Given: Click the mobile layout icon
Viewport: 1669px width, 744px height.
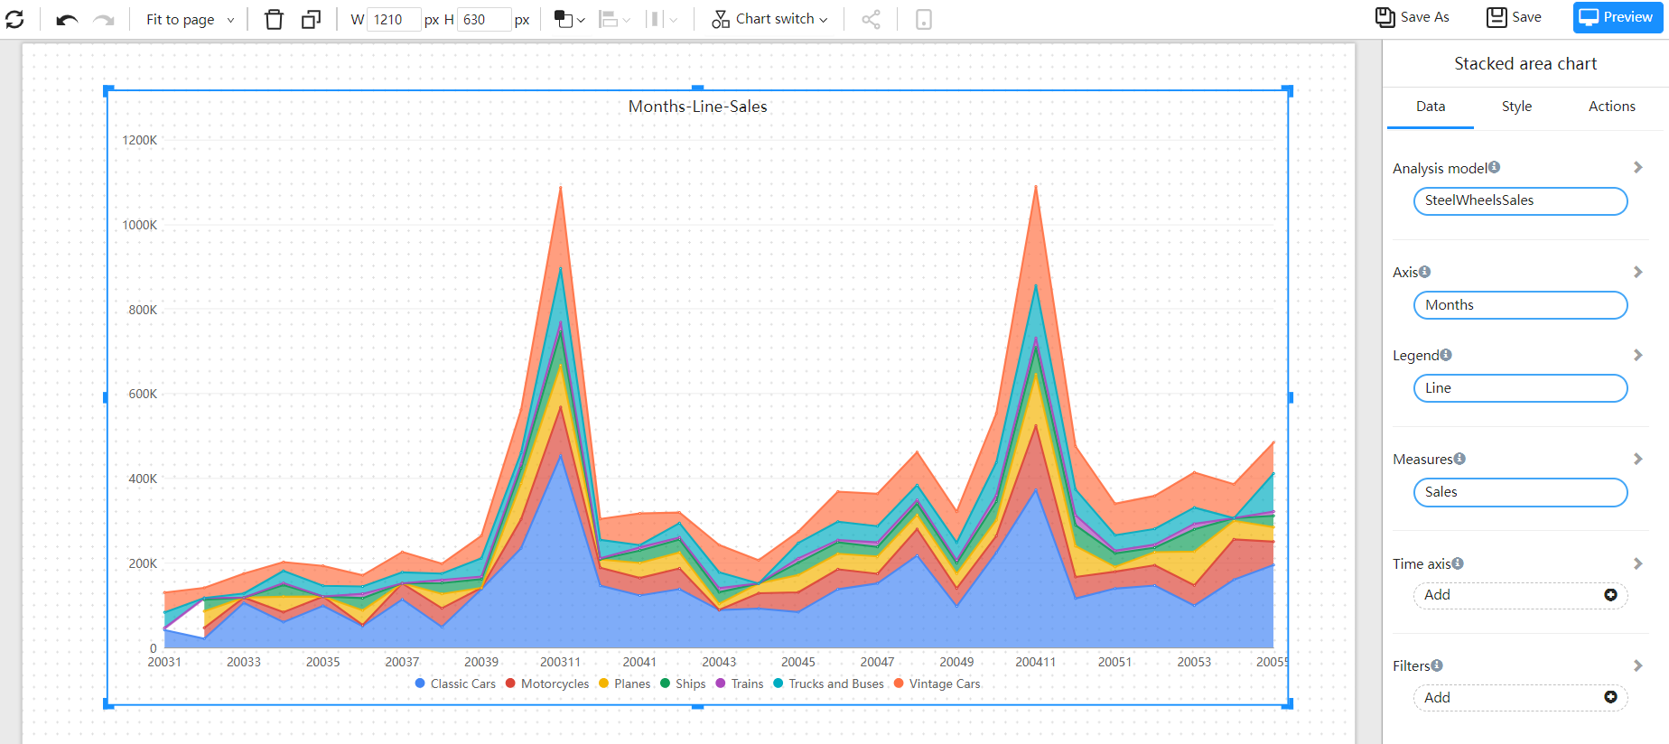Looking at the screenshot, I should click(x=923, y=19).
